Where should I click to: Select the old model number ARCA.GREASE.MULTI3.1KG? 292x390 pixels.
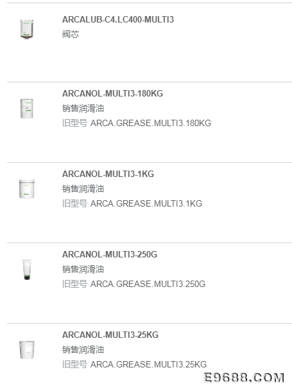tap(146, 203)
